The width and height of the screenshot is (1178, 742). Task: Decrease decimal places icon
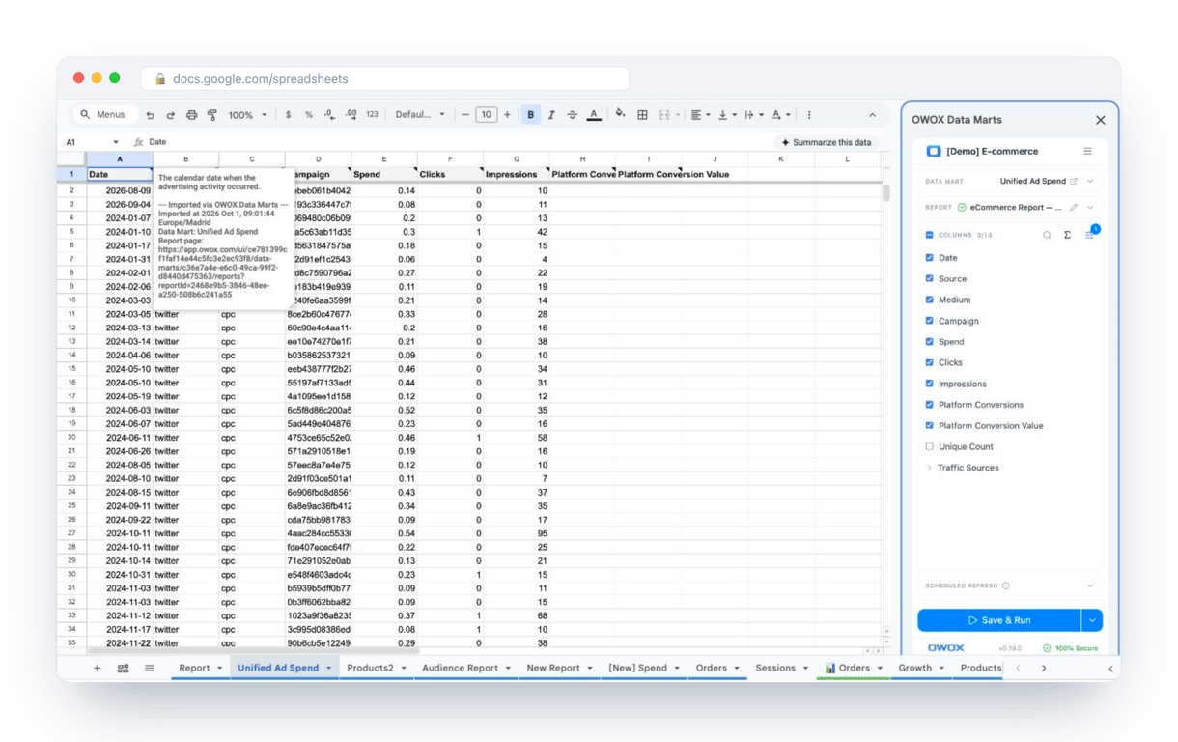tap(329, 115)
